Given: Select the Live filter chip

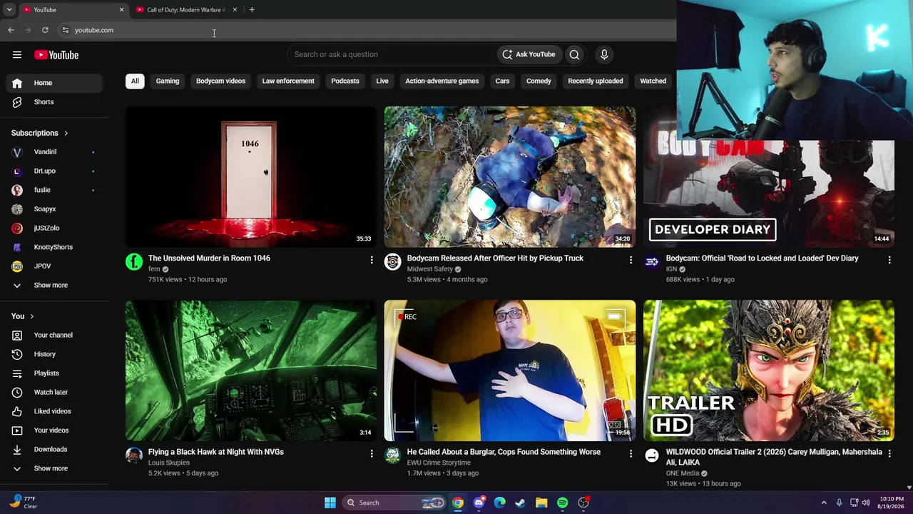Looking at the screenshot, I should (x=382, y=81).
